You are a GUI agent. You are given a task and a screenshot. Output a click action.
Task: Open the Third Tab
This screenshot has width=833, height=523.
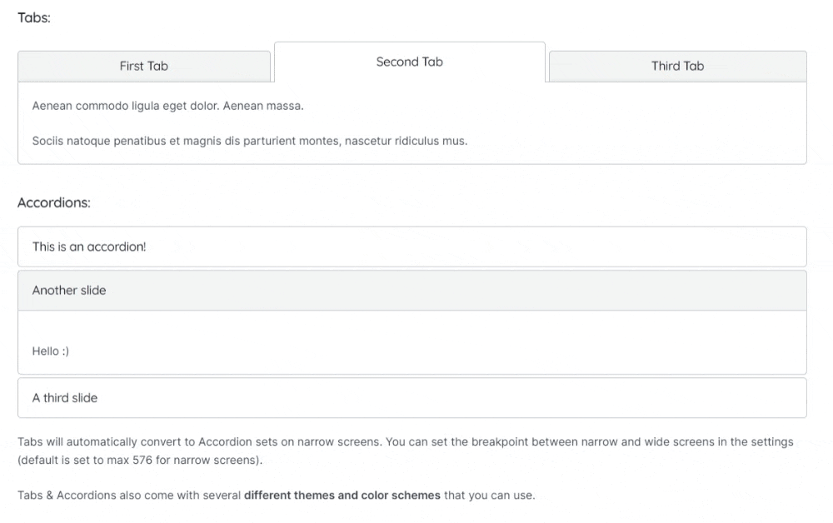pyautogui.click(x=677, y=67)
